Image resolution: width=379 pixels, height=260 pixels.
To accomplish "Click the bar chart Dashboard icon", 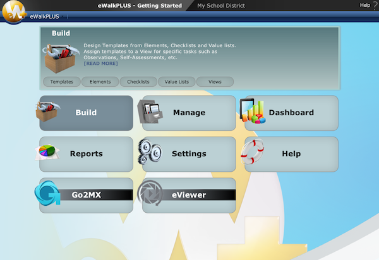I will 252,111.
